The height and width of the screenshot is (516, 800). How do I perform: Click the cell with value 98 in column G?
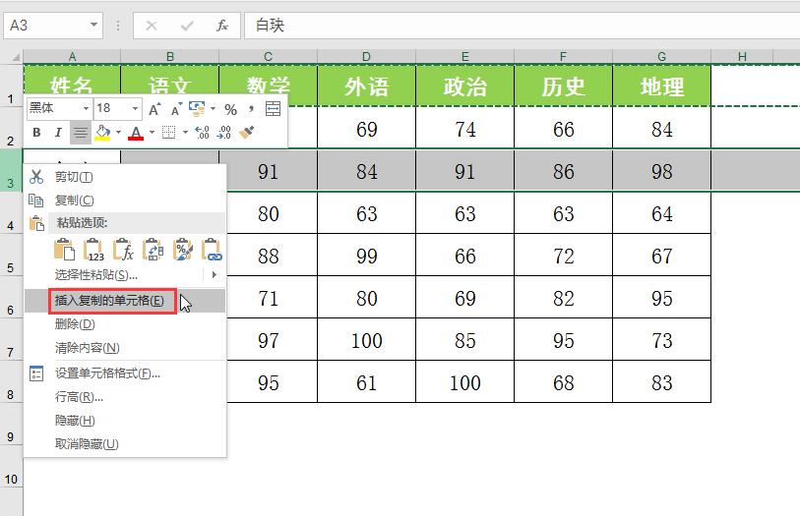click(x=661, y=171)
